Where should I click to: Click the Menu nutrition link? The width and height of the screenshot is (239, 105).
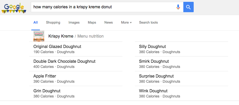coord(90,36)
